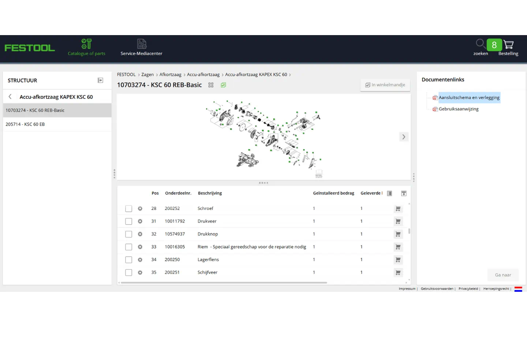Click the Accu-afkortzaag KAPEX KSC 60 breadcrumb
This screenshot has height=351, width=527.
(x=256, y=75)
